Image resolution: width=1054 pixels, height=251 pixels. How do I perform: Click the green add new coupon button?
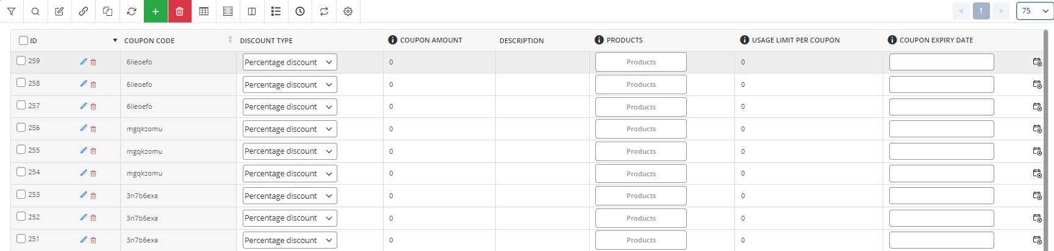coord(156,12)
